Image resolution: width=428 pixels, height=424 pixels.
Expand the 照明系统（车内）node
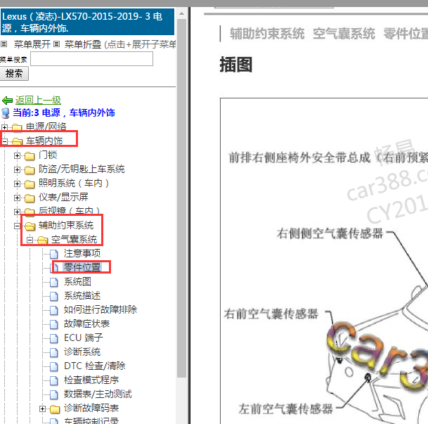pyautogui.click(x=17, y=184)
